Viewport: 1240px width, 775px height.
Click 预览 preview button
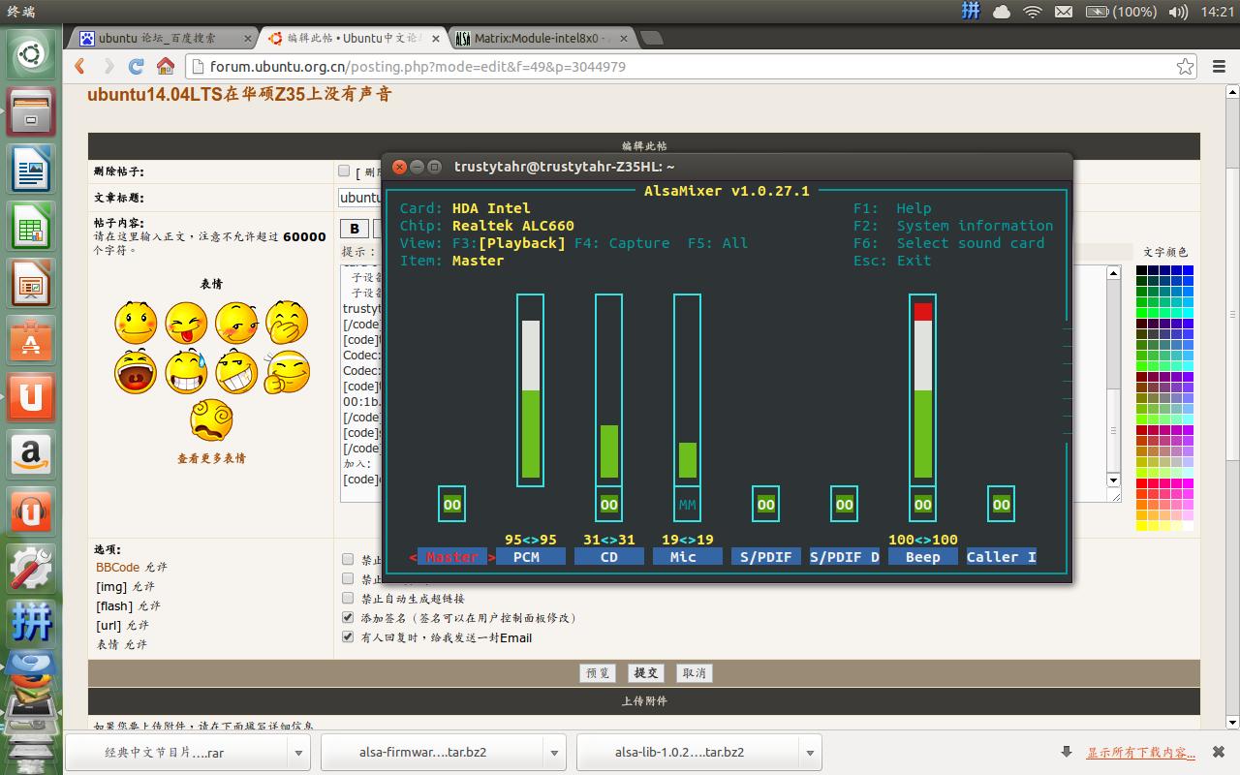(x=597, y=673)
